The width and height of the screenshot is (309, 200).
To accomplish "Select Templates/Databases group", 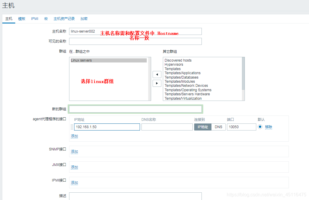I will pyautogui.click(x=182, y=77).
